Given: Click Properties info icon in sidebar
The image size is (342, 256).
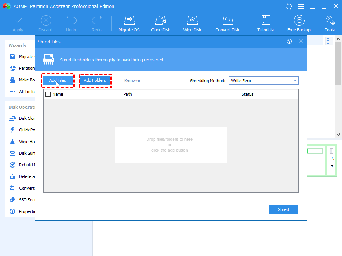Looking at the screenshot, I should (x=12, y=211).
